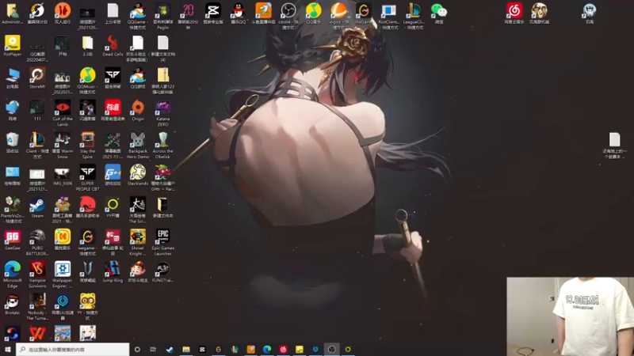Select the Cult of the Lamb icon
The height and width of the screenshot is (356, 634).
[63, 108]
